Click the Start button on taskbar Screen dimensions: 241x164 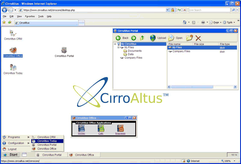tap(11, 155)
